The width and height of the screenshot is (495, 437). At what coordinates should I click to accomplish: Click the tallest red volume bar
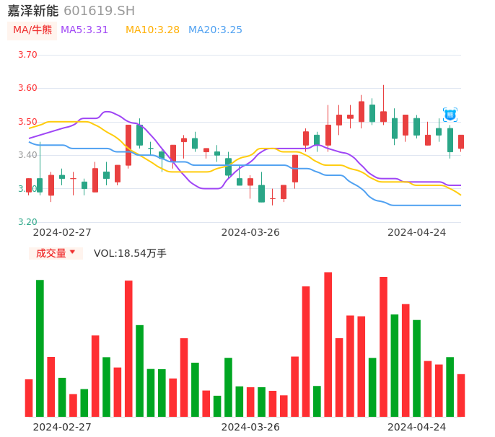328,344
